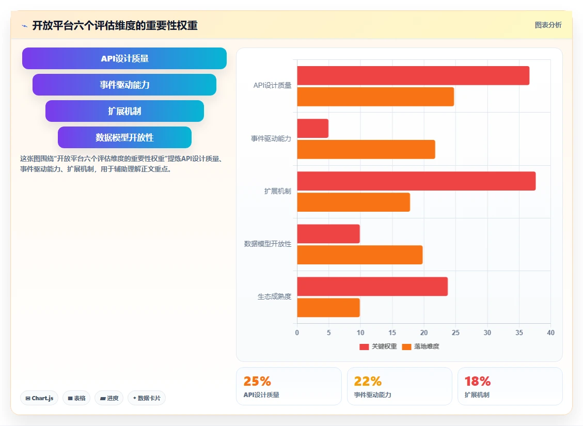
Task: Click the 数据卡片 tag chip
Action: tap(147, 398)
